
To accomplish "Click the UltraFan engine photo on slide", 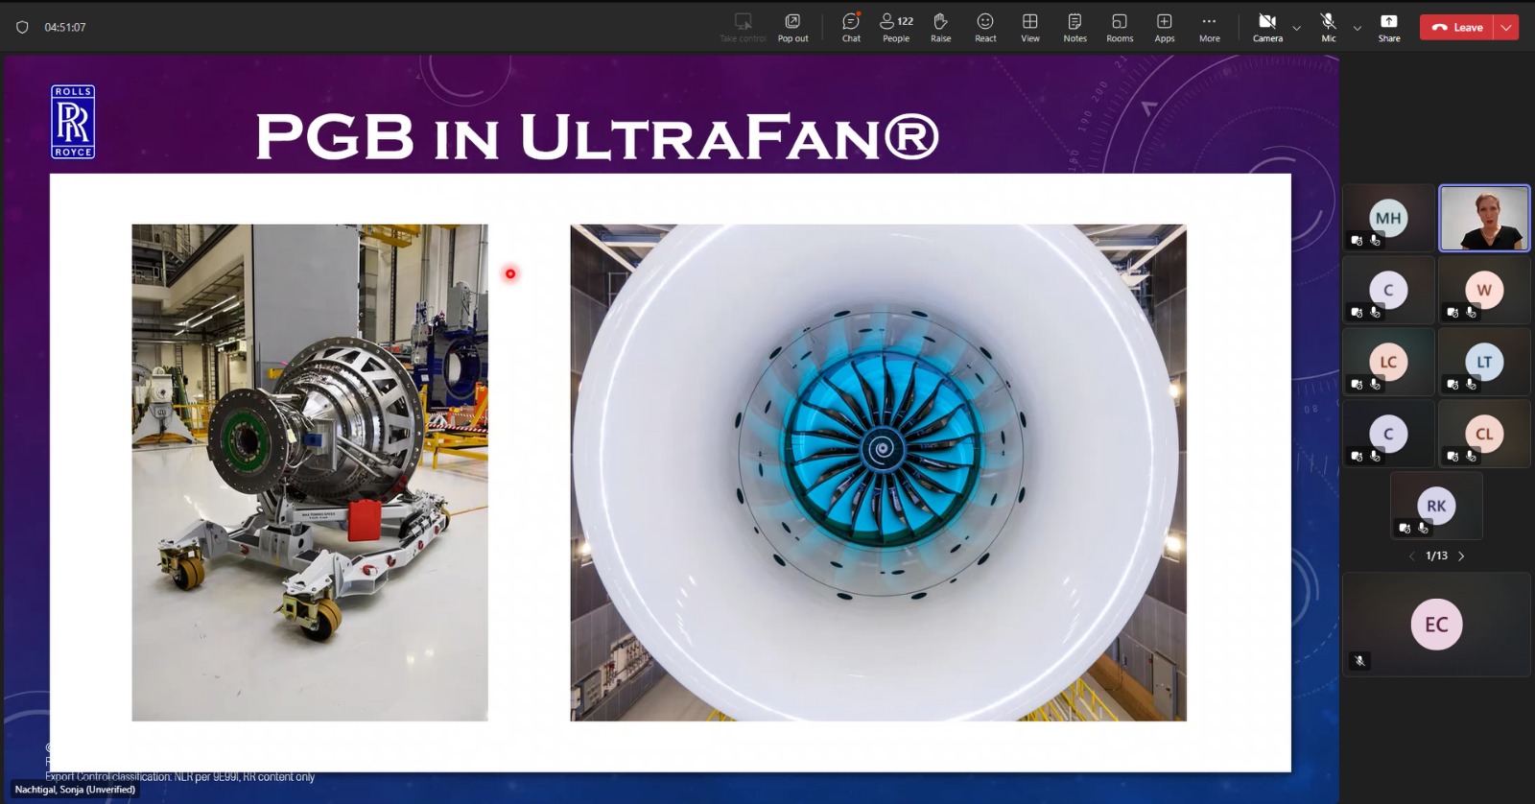I will (878, 472).
